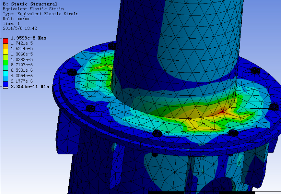The image size is (281, 194).
Task: Select legend value 1.7421e-5
Action: [22, 43]
